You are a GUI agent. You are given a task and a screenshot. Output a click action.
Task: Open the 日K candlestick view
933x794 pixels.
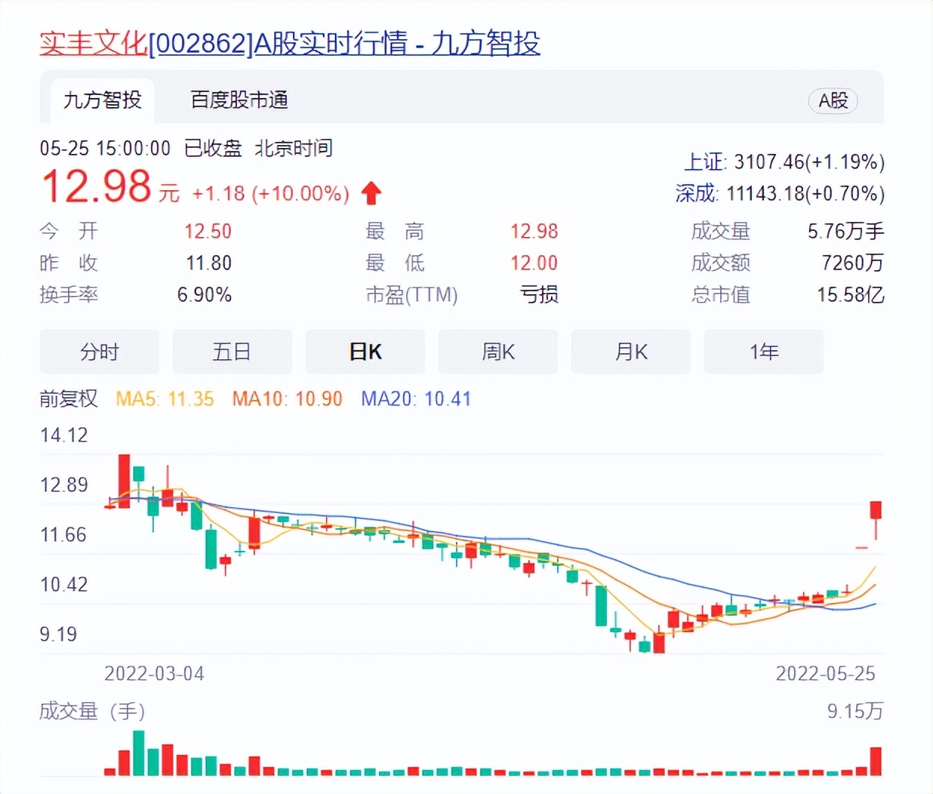click(365, 351)
